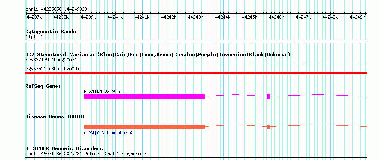The width and height of the screenshot is (379, 160).
Task: Click the 44238k ruler tick label
Action: tap(61, 17)
